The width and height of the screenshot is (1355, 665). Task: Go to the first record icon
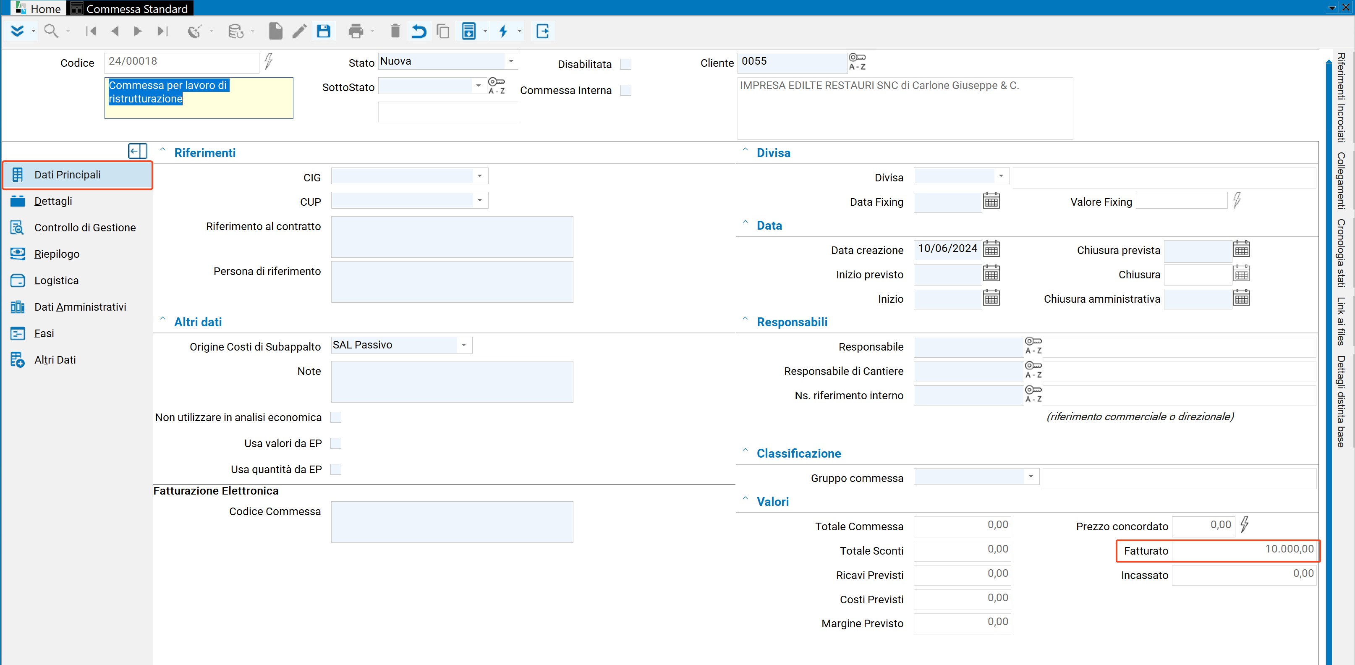click(91, 31)
